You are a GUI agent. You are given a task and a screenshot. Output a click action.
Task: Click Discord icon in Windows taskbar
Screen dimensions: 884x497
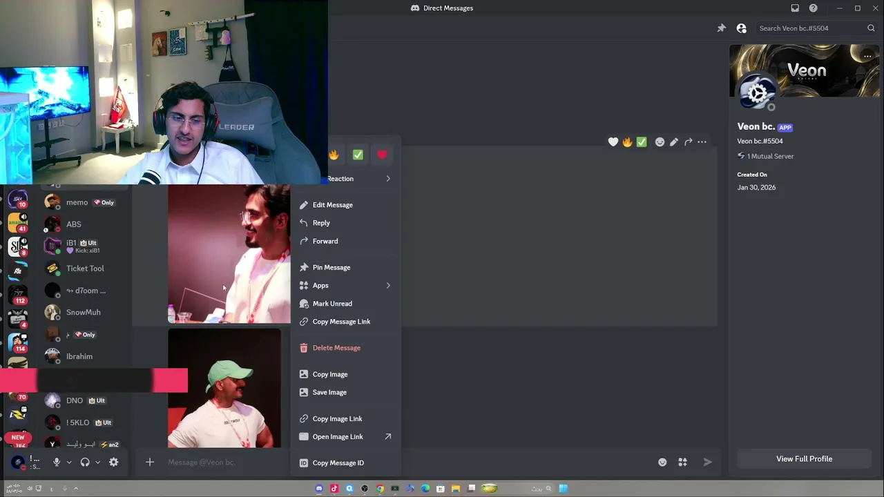pyautogui.click(x=319, y=489)
